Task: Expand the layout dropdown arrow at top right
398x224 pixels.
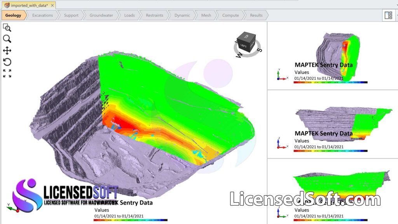Action: pos(397,15)
